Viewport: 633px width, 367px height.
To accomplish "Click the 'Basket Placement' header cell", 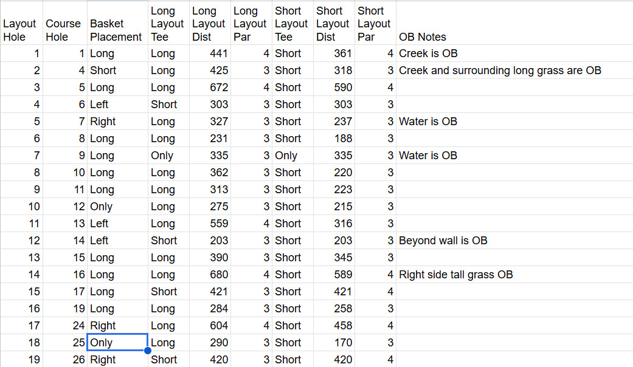I will click(x=117, y=23).
